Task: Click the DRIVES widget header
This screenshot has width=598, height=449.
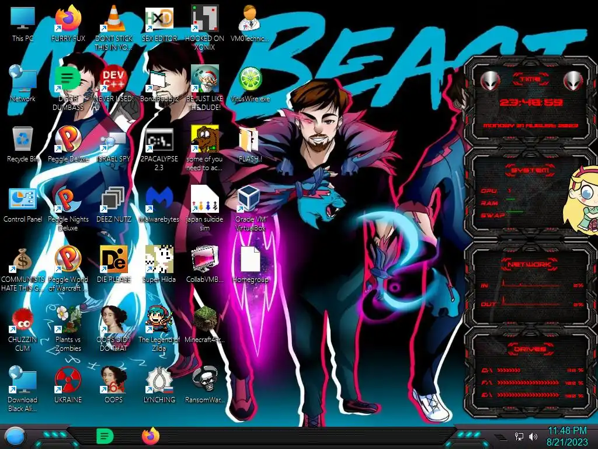Action: pos(530,349)
